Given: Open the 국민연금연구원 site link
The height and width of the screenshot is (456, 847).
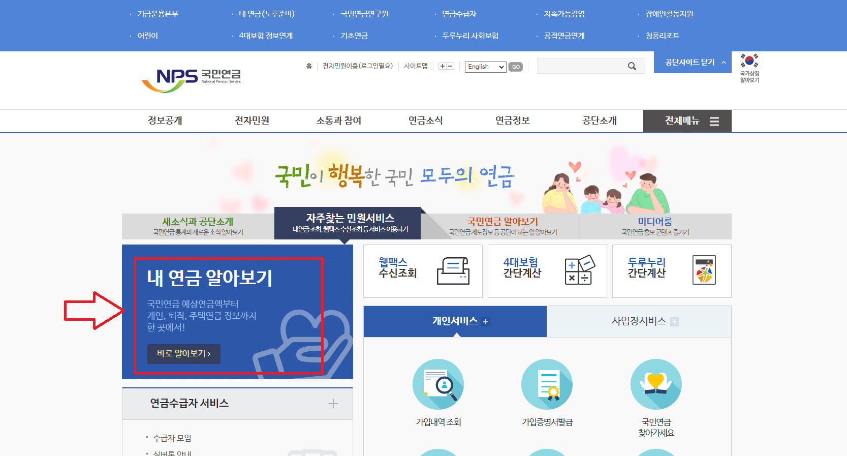Looking at the screenshot, I should pos(364,14).
